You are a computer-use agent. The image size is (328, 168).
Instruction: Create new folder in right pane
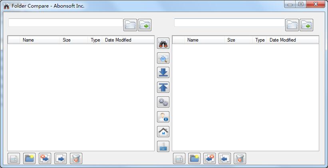click(x=194, y=158)
